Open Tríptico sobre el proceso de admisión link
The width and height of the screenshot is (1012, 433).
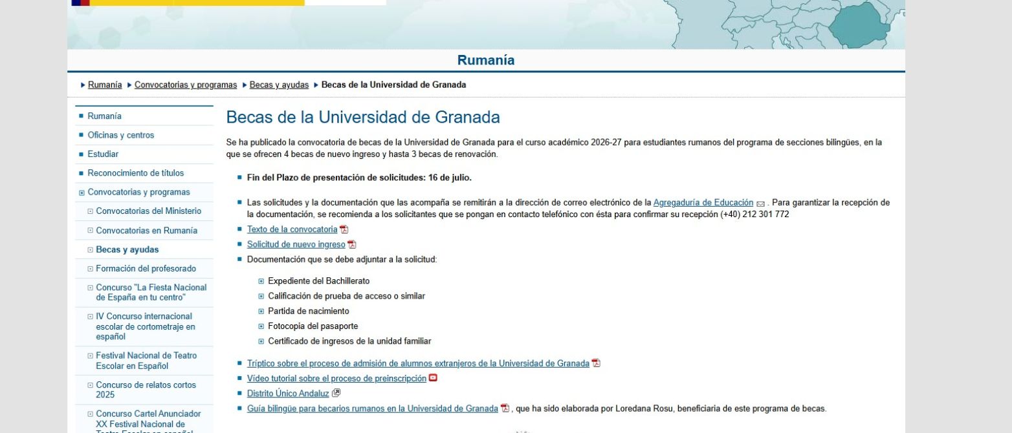[418, 363]
